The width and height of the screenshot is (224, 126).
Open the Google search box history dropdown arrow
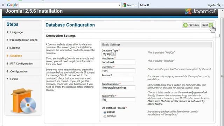[119, 5]
